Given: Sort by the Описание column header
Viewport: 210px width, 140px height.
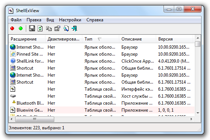Looking at the screenshot, I should coord(138,39).
